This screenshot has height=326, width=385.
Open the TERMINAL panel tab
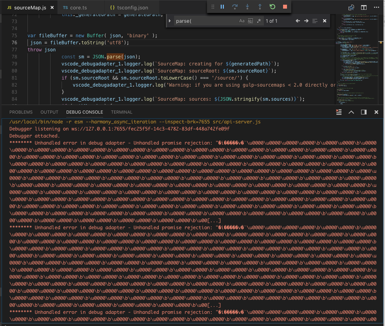click(x=122, y=112)
